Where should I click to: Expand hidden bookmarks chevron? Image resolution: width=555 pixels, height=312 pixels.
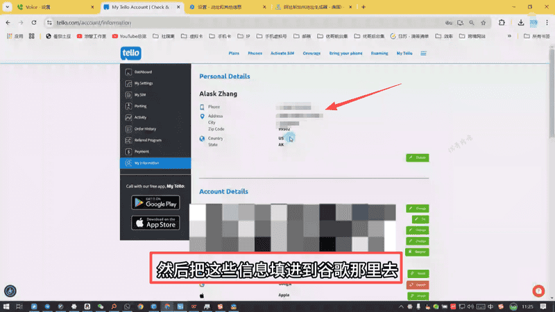(x=509, y=36)
